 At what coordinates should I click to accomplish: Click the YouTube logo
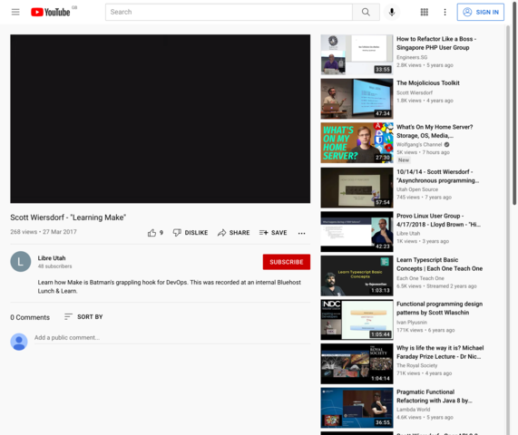pos(51,12)
